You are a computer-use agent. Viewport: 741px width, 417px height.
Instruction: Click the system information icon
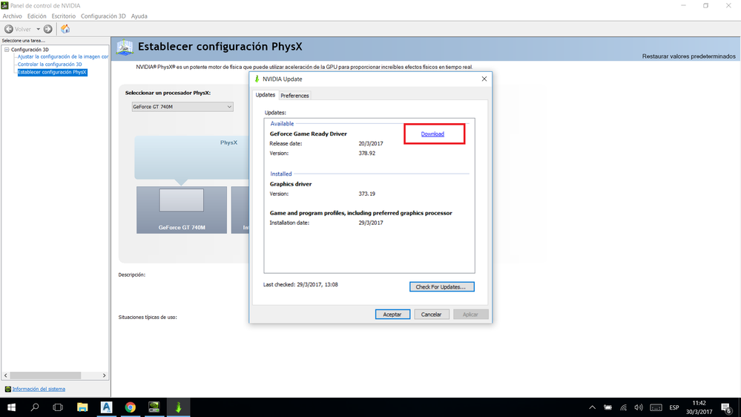7,389
